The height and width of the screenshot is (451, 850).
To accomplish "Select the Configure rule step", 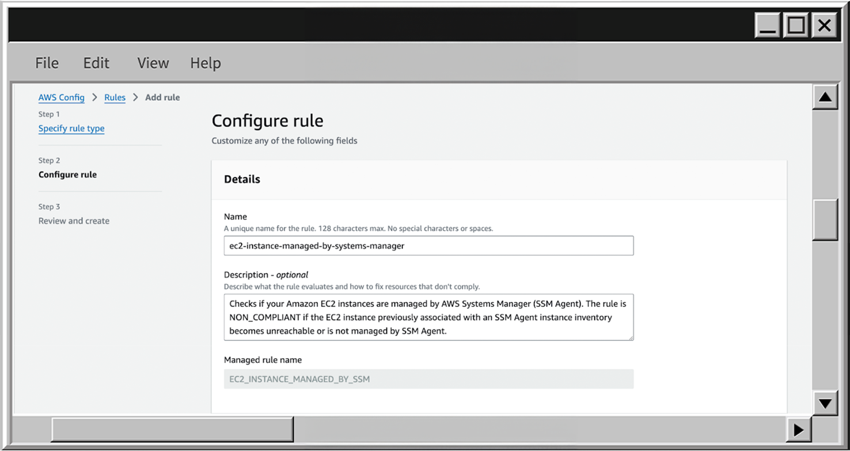I will click(x=67, y=175).
